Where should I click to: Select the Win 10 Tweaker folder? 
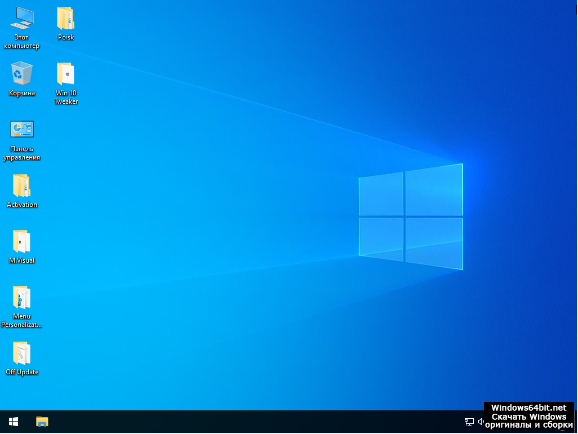pyautogui.click(x=66, y=74)
